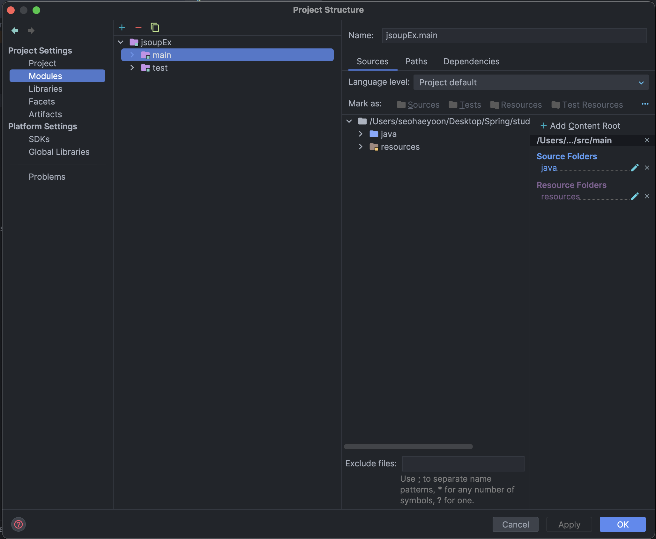Click the Exclude files input field
This screenshot has width=656, height=539.
(463, 464)
